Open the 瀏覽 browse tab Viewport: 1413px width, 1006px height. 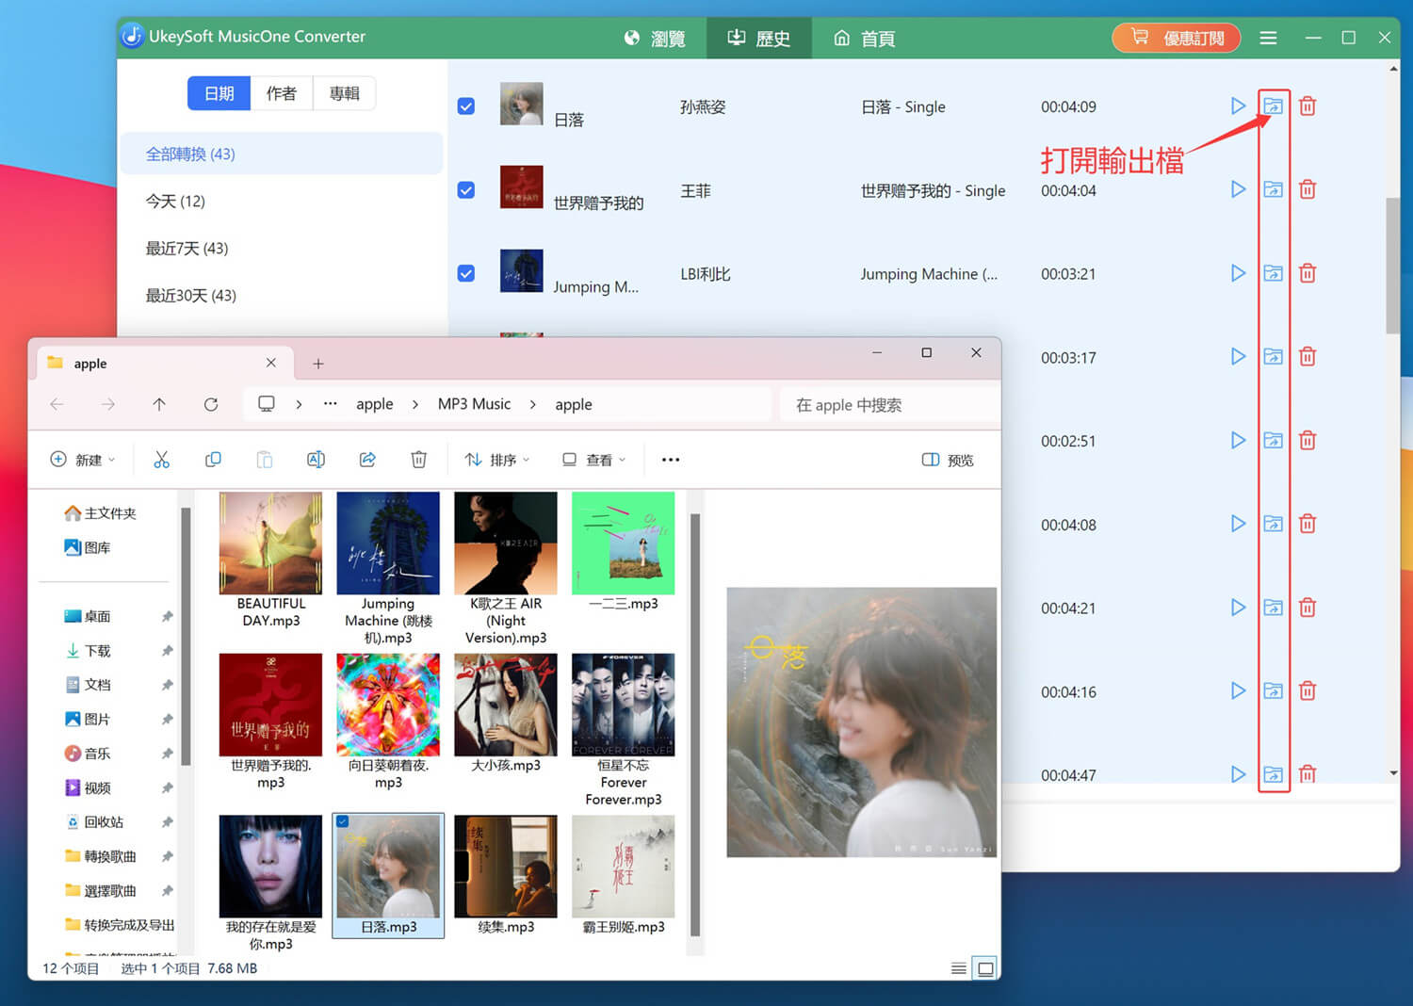(x=655, y=38)
